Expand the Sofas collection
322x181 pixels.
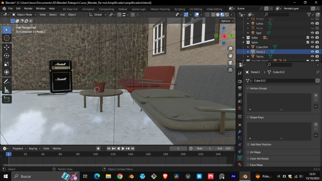pos(243,38)
